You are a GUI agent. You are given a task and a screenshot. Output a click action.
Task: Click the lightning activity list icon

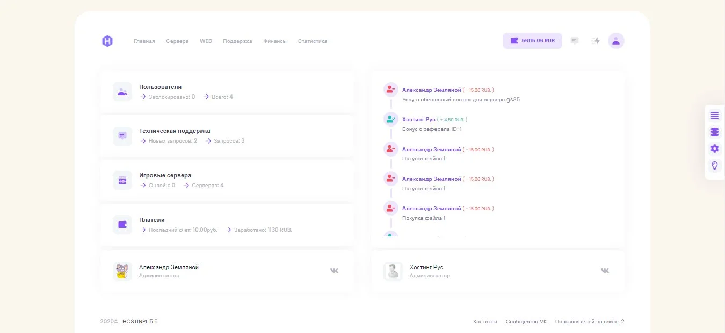coord(596,41)
